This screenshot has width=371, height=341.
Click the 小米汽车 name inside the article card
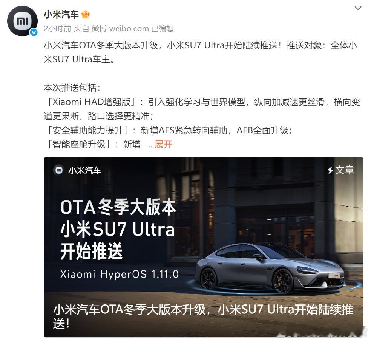pos(85,170)
